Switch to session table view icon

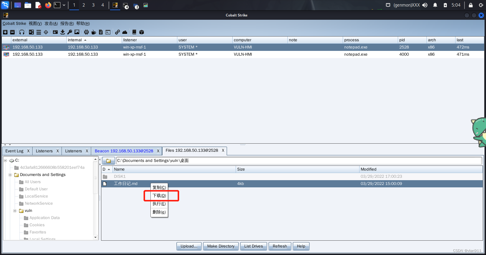[39, 32]
